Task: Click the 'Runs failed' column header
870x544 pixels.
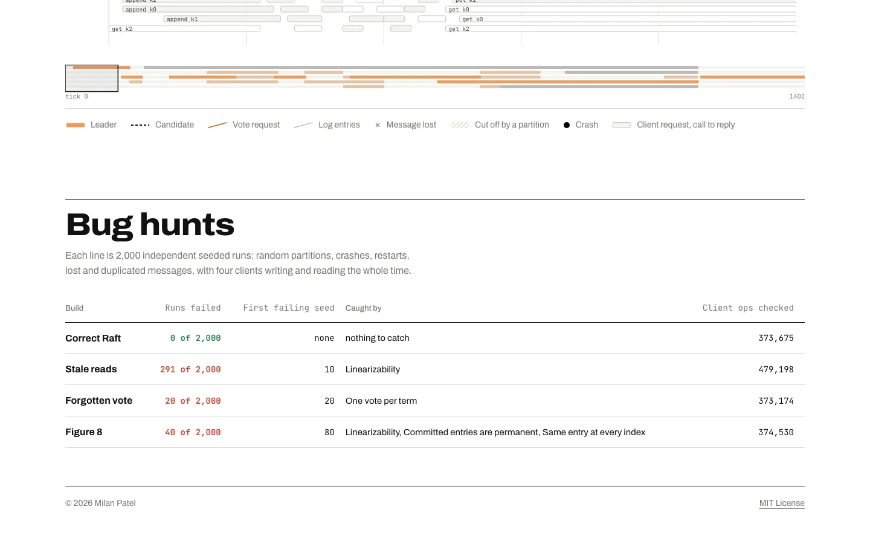Action: click(193, 308)
